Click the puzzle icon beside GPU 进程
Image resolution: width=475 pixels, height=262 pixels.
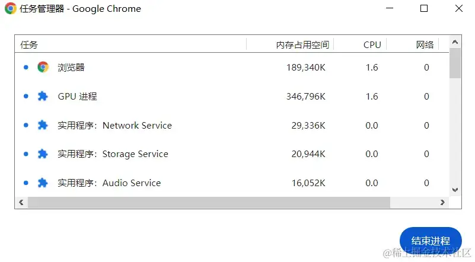tap(43, 96)
